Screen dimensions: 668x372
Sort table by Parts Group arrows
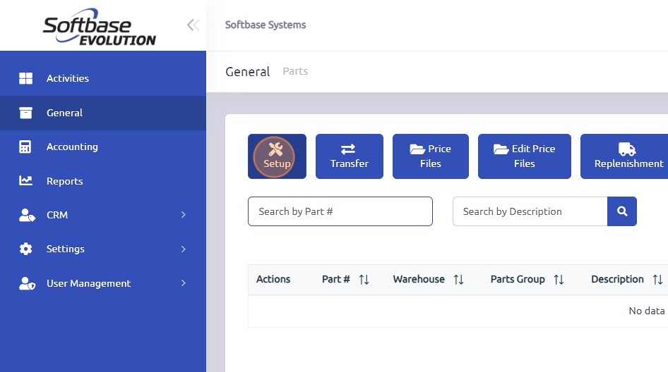click(559, 279)
